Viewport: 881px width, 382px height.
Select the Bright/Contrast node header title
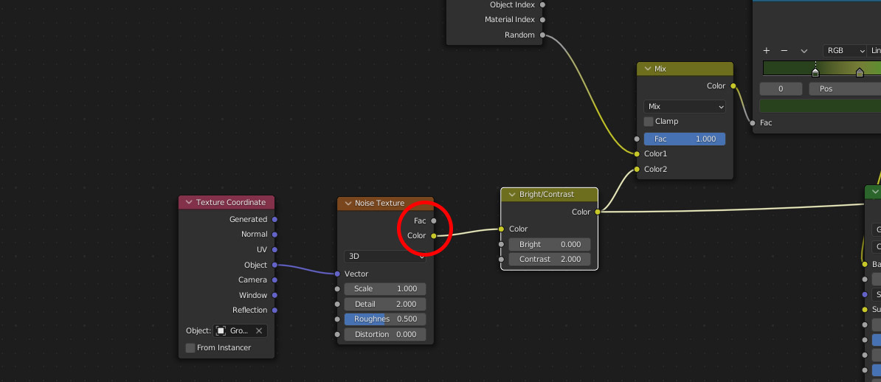[x=547, y=195]
